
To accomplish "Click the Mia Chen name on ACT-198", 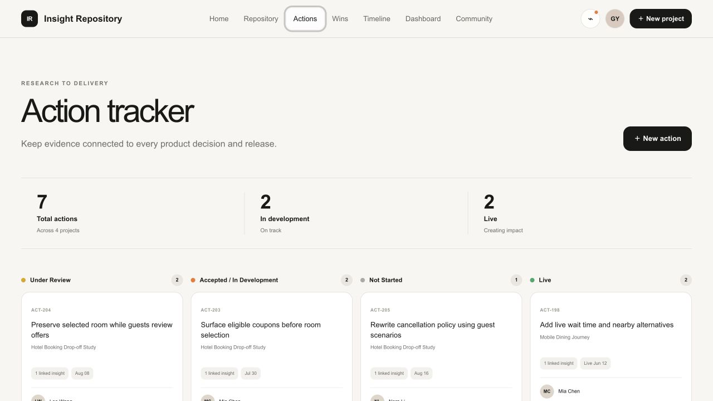I will click(569, 392).
